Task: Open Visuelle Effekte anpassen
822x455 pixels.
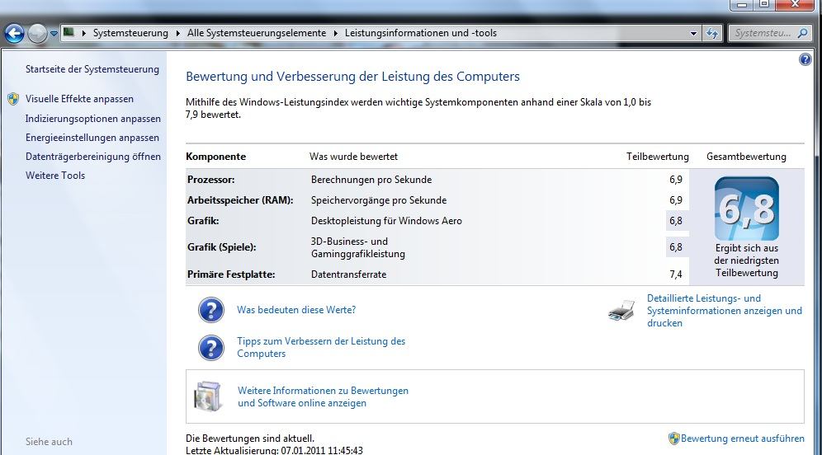Action: point(80,99)
